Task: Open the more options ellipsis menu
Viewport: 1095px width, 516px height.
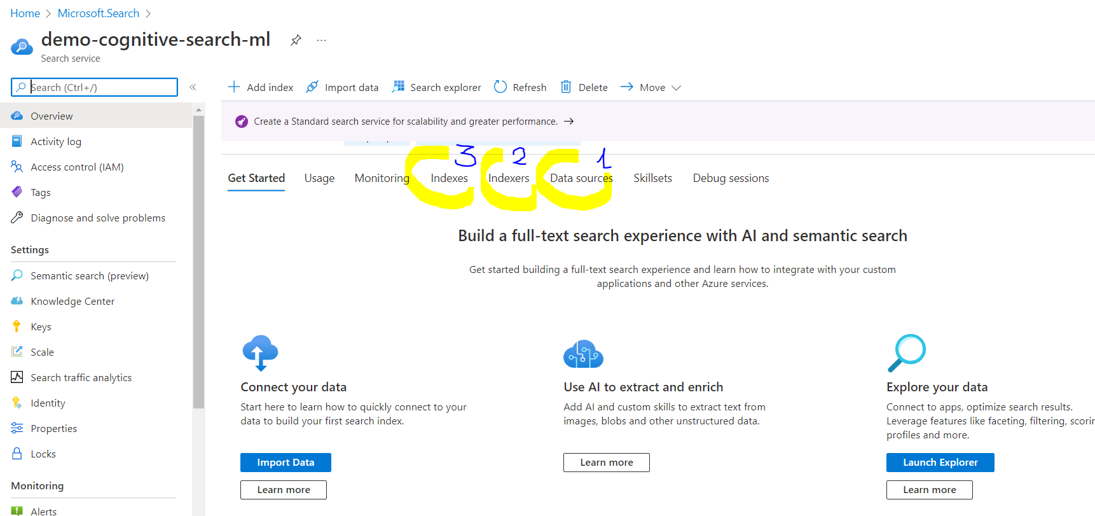Action: click(322, 40)
